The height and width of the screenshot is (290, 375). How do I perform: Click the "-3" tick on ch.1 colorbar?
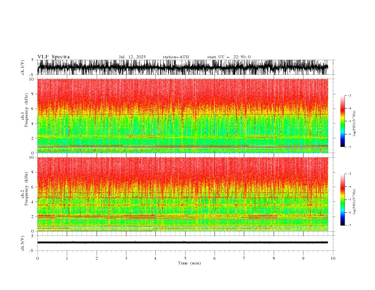pyautogui.click(x=349, y=95)
